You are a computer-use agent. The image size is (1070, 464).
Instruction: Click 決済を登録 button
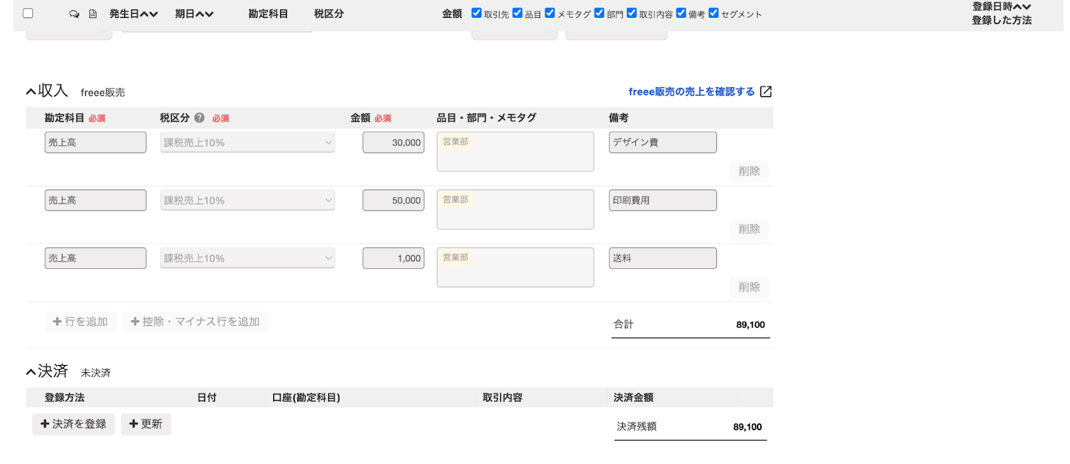74,424
